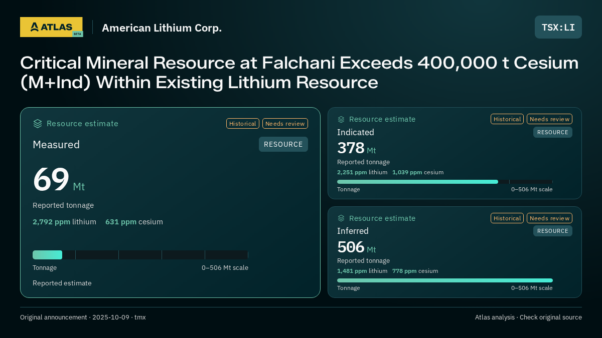Screen dimensions: 602x338
Task: Click Reported tonnage label on Indicated card
Action: point(363,162)
